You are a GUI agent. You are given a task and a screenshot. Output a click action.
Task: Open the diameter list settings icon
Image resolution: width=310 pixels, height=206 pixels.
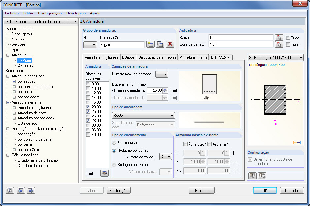104,173
